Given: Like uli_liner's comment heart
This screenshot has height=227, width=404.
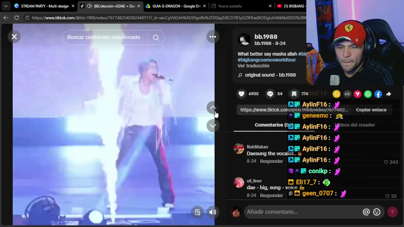Looking at the screenshot, I should pyautogui.click(x=388, y=196).
